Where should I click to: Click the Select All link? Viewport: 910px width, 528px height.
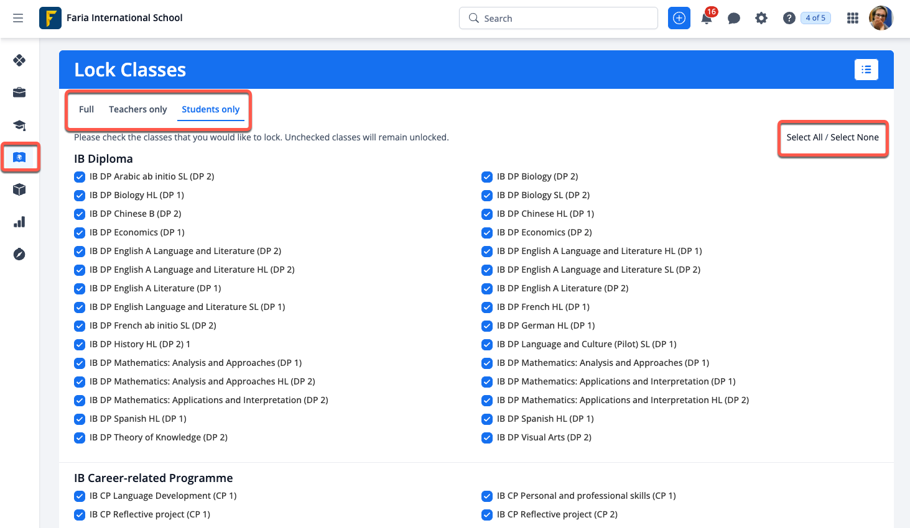[x=804, y=137]
